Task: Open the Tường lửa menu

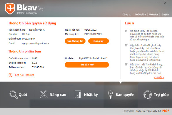Action: 140,14
